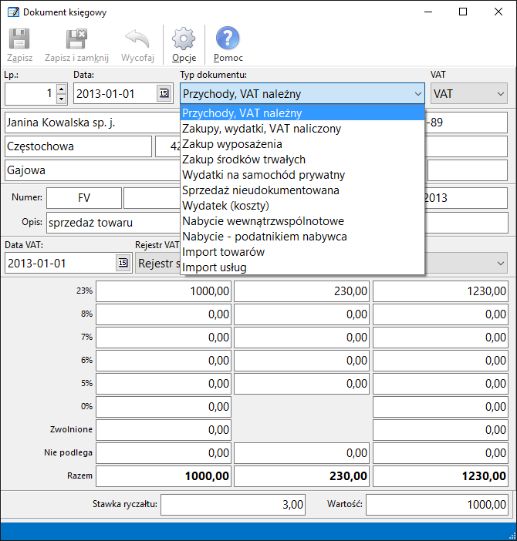Decrease Lp. number with down arrow

pos(61,99)
